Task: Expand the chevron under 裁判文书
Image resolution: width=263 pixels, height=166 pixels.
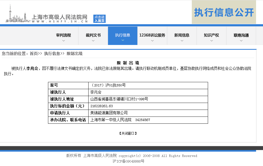Action: [x=93, y=41]
